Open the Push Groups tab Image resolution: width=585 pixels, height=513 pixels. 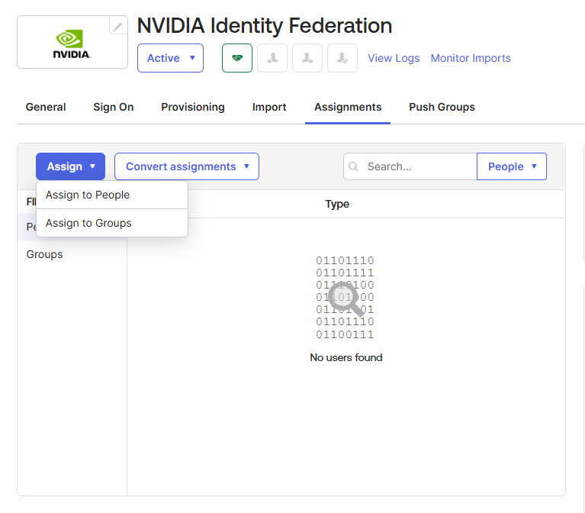coord(442,107)
